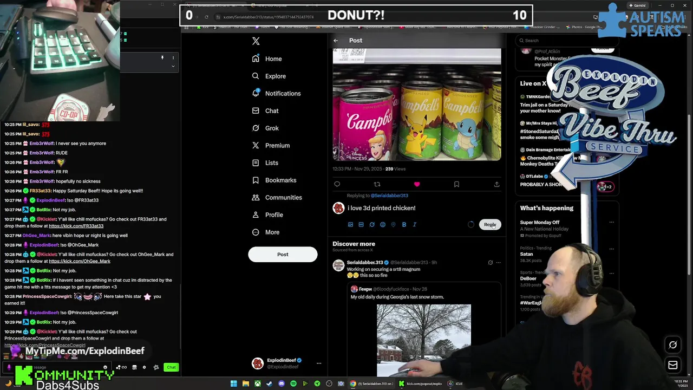Click the Grok enhance icon in composer

pos(372,224)
